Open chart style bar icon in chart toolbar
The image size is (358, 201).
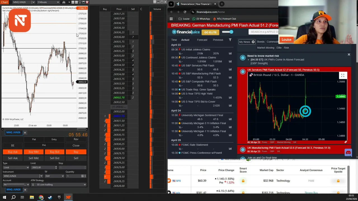64,2
